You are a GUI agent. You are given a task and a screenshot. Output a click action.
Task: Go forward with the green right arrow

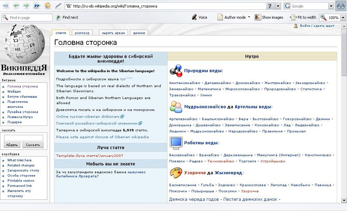click(26, 5)
